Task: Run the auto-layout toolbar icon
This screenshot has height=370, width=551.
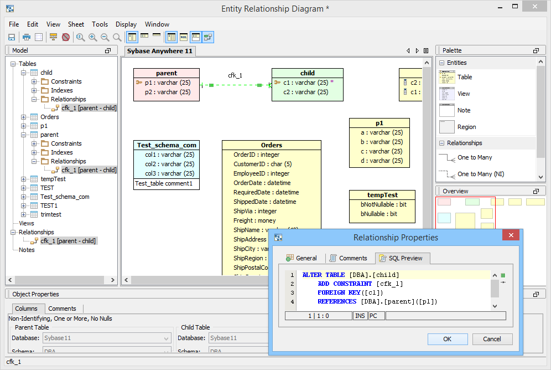Action: 54,37
